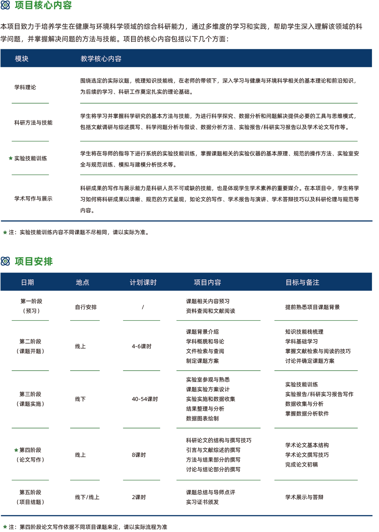379x532 pixels.
Task: Click the 日期 column header
Action: click(x=27, y=282)
